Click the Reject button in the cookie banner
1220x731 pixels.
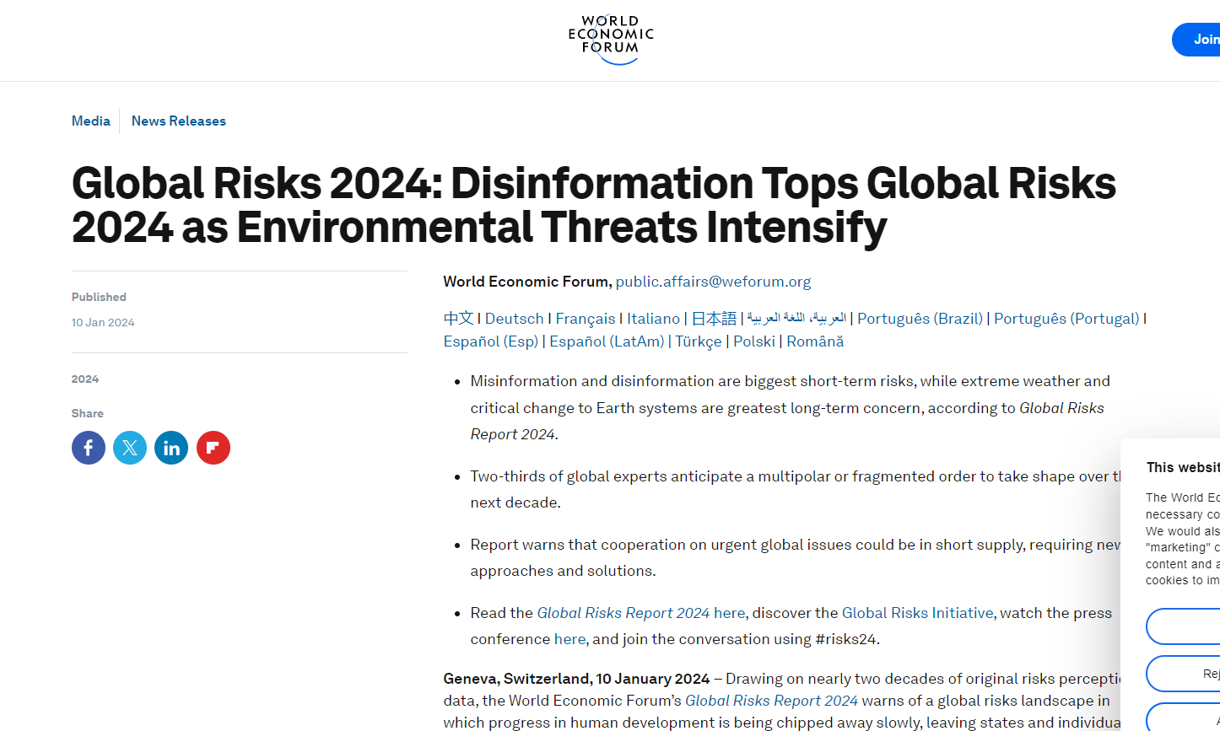click(x=1183, y=674)
